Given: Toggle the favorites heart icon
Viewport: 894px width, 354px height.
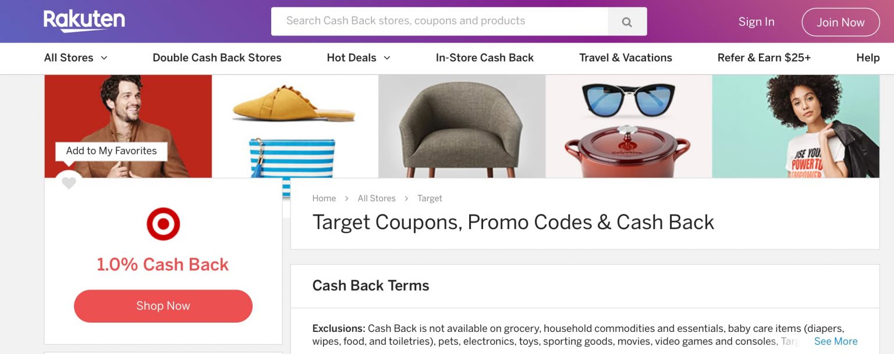Looking at the screenshot, I should point(69,183).
